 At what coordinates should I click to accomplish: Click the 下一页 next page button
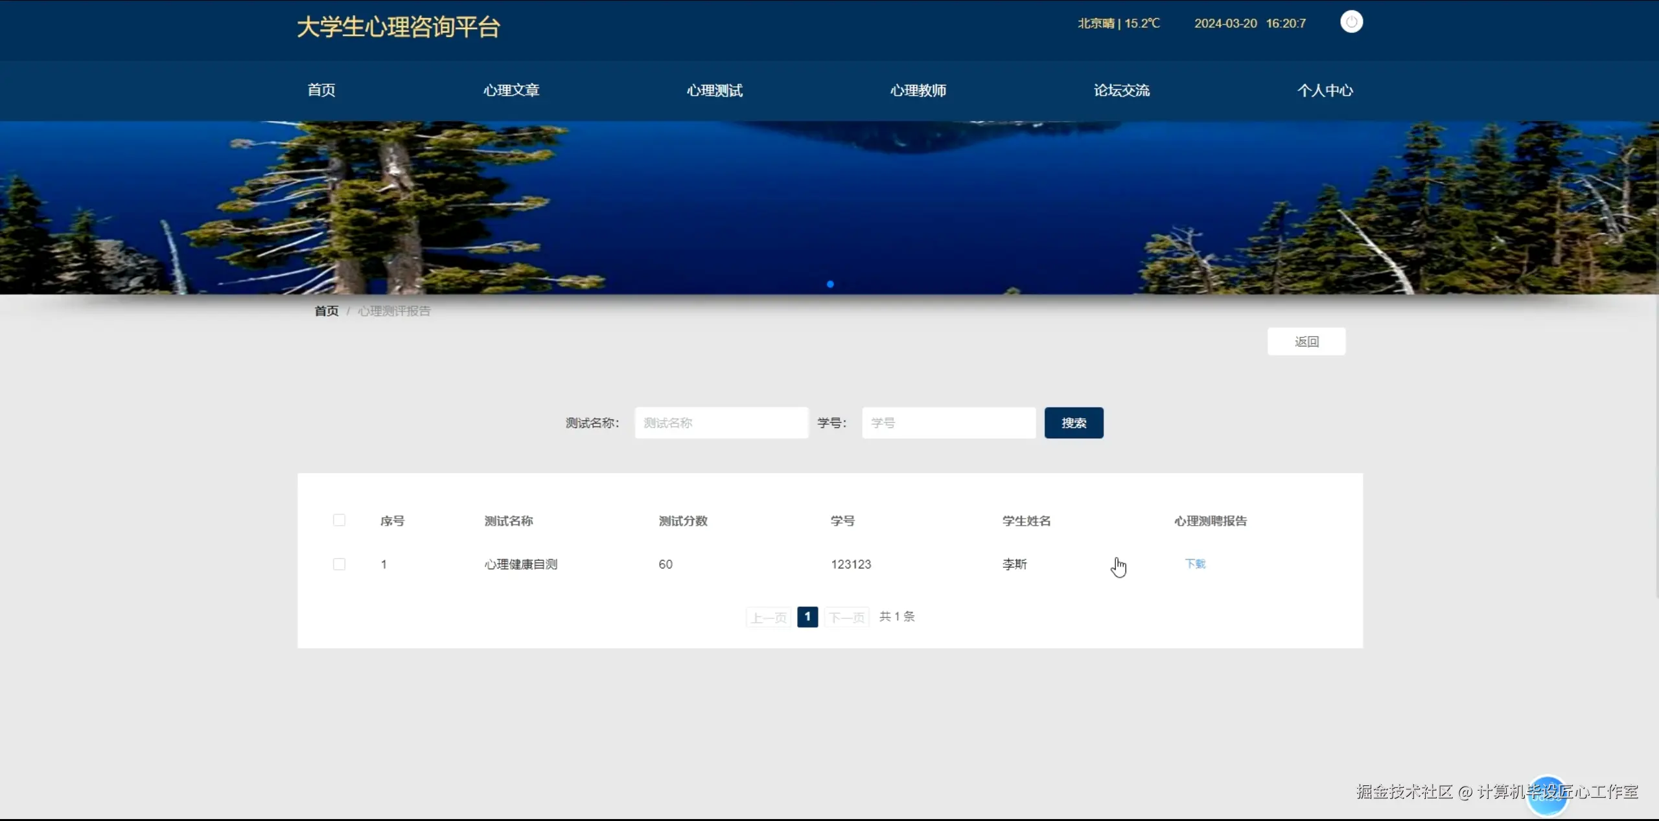pyautogui.click(x=847, y=618)
